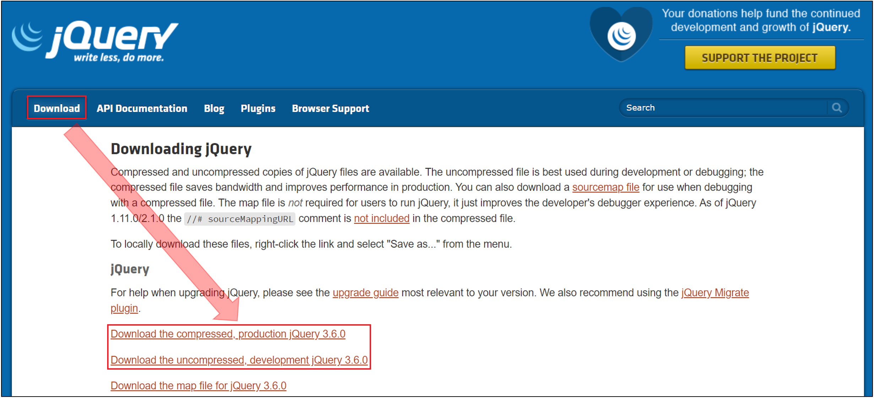This screenshot has width=874, height=398.
Task: Download the compressed production jQuery 3.6.0
Action: pos(228,334)
